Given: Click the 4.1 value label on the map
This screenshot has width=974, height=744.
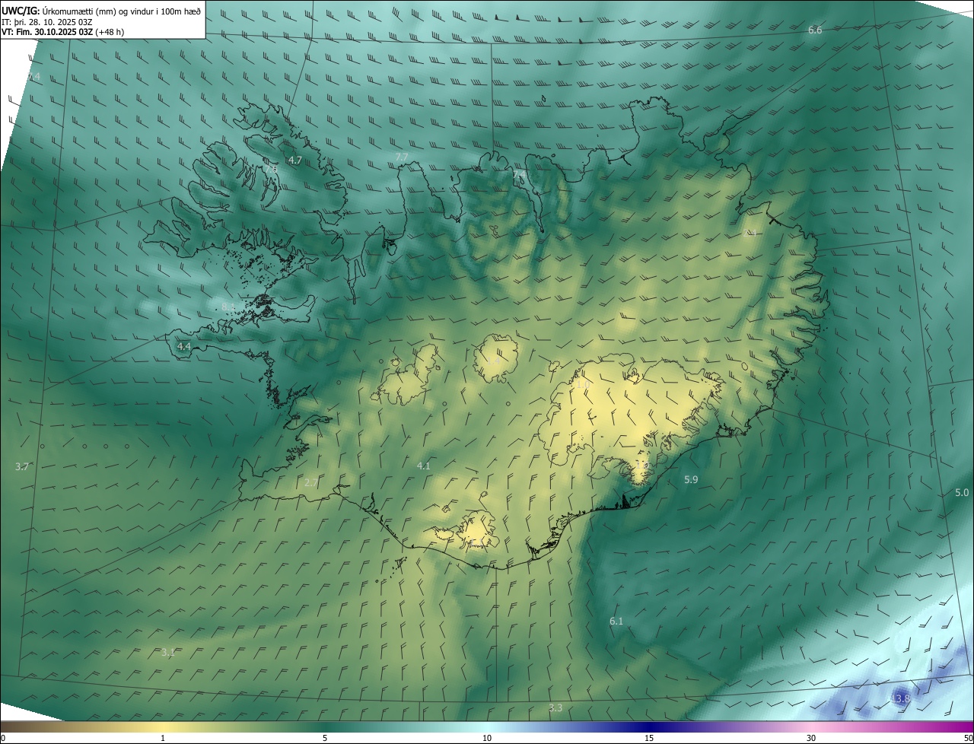Looking at the screenshot, I should 424,466.
